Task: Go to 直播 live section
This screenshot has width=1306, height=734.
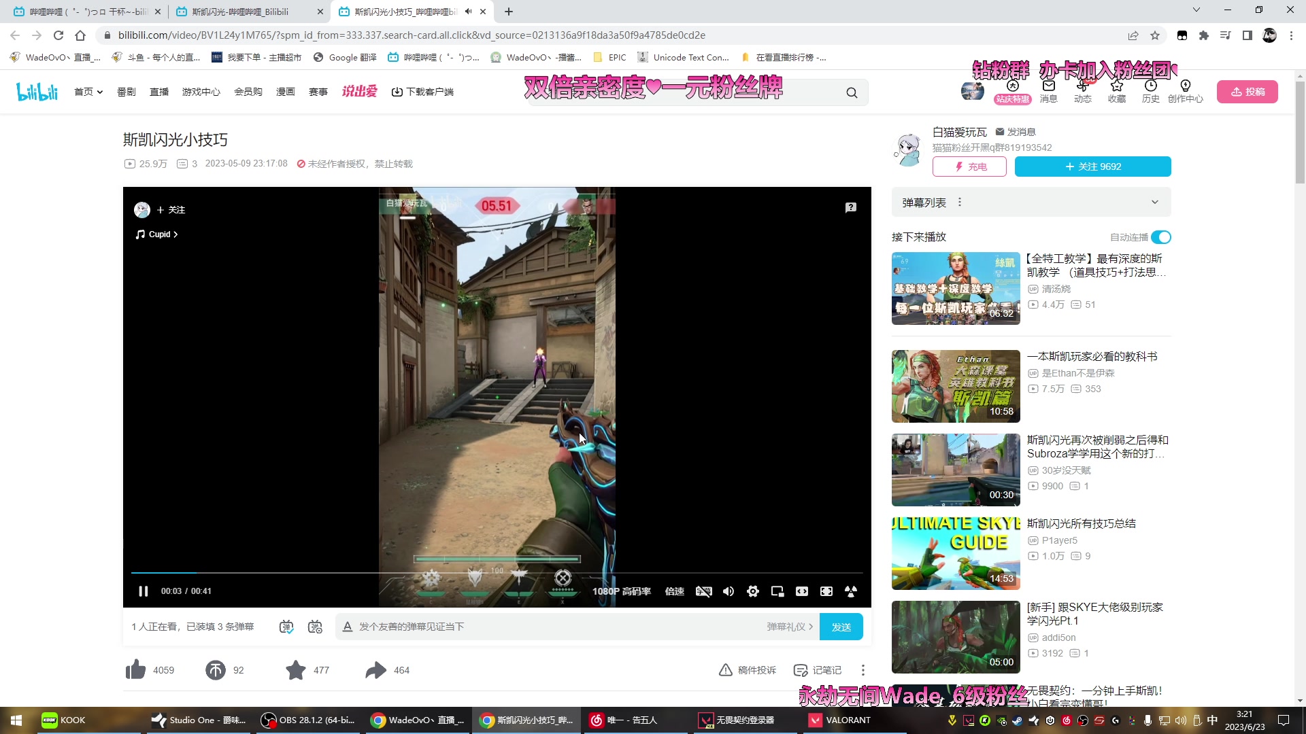Action: pos(159,92)
